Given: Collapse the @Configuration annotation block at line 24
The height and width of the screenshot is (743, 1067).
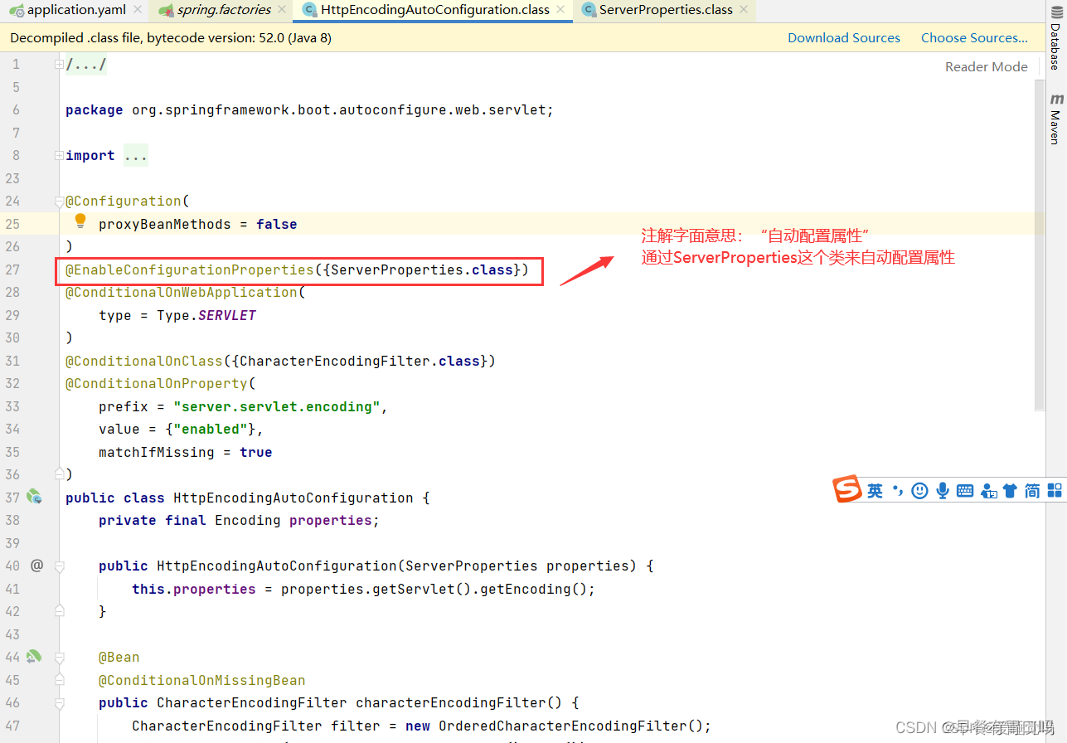Looking at the screenshot, I should click(x=59, y=201).
